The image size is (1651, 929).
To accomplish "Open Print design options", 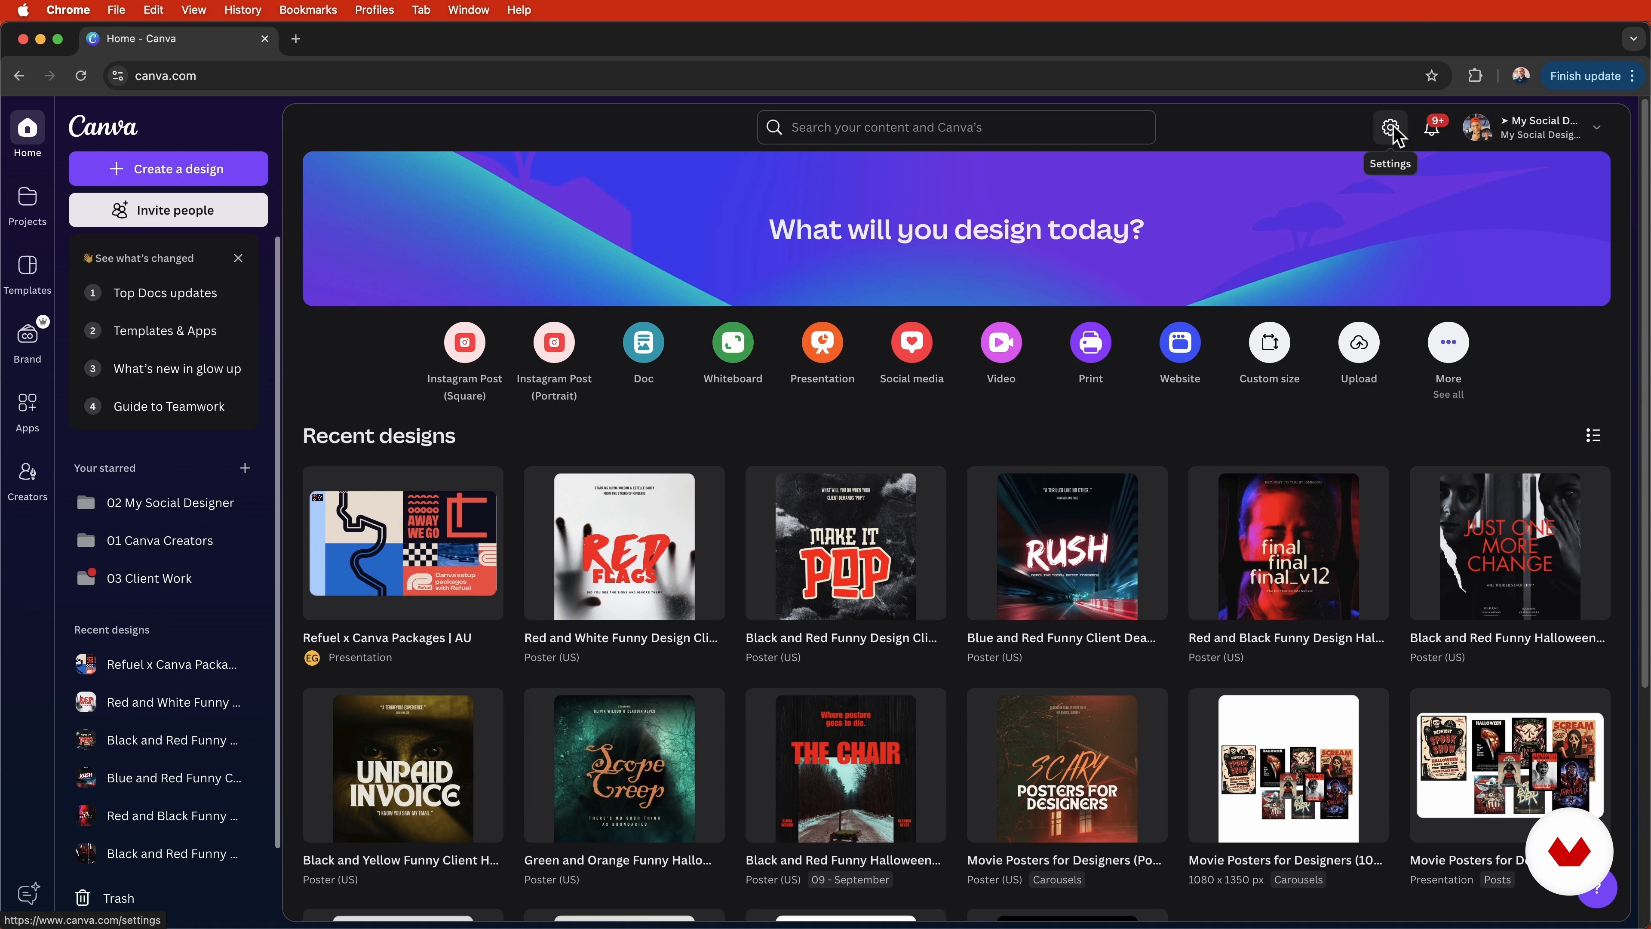I will click(1090, 342).
